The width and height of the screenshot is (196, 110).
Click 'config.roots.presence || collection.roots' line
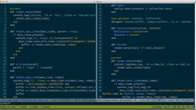pyautogui.click(x=143, y=9)
